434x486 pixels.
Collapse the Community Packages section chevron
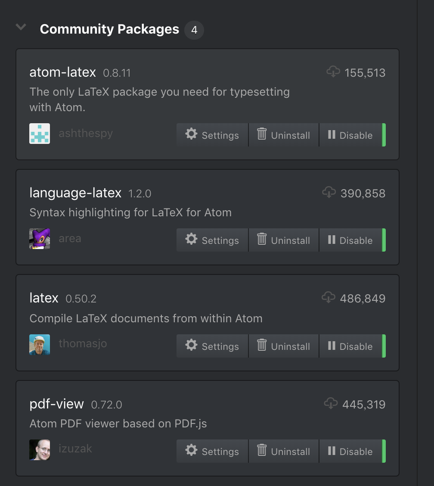coord(21,27)
